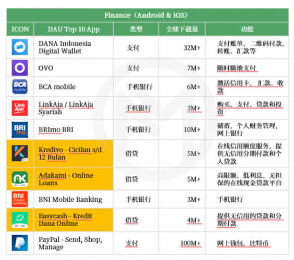Click 手机银行 type in BNI row
Screen dimensions: 294x260
[138, 199]
